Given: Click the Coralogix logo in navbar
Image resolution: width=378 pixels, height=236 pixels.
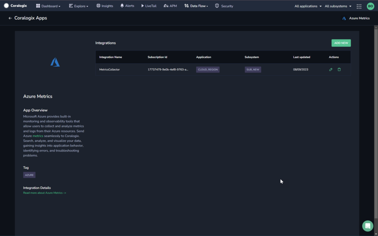Looking at the screenshot, I should click(15, 6).
